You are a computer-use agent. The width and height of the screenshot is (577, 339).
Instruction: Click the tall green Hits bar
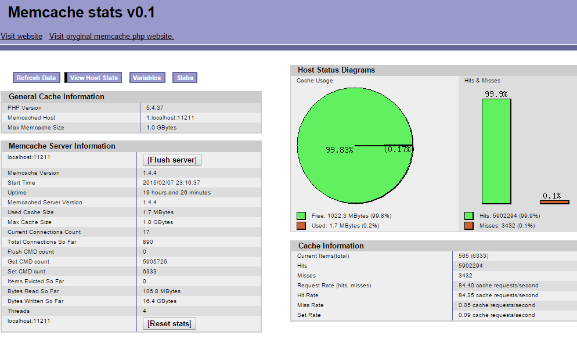coord(496,151)
